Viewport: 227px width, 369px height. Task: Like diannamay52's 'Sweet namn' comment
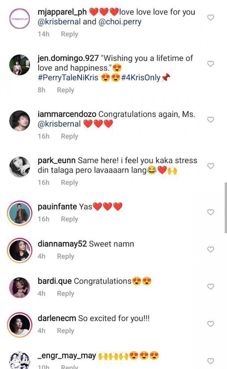click(x=211, y=249)
